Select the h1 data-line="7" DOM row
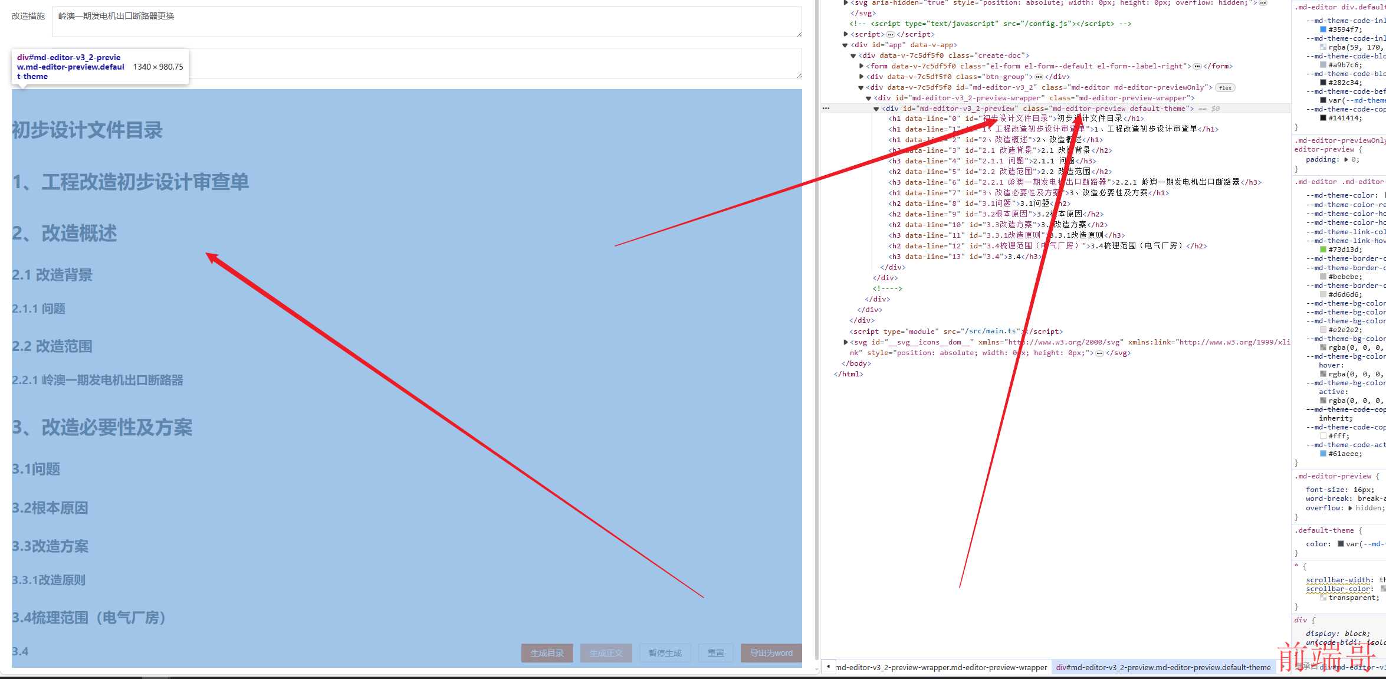Viewport: 1386px width, 679px height. click(x=1029, y=193)
